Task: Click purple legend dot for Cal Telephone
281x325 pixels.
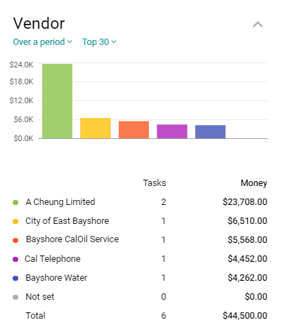Action: [x=15, y=259]
